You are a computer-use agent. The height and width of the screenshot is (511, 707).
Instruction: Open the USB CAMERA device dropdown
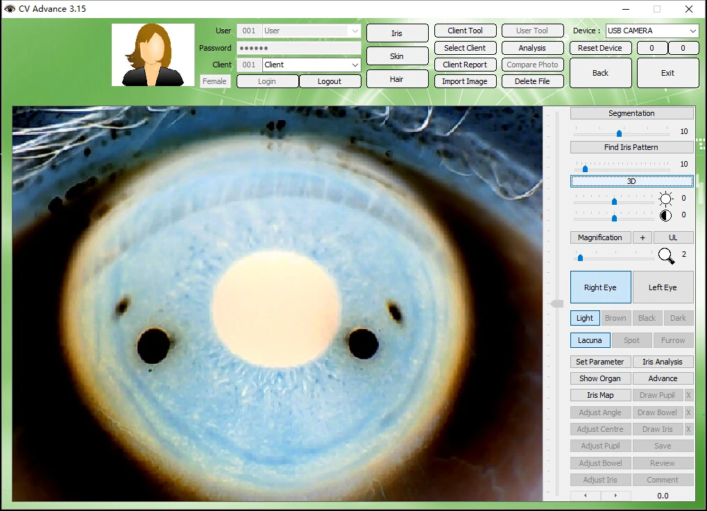coord(651,31)
